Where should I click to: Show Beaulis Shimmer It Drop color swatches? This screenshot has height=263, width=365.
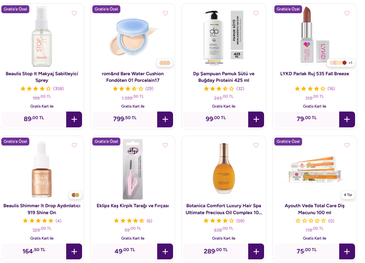tap(75, 195)
